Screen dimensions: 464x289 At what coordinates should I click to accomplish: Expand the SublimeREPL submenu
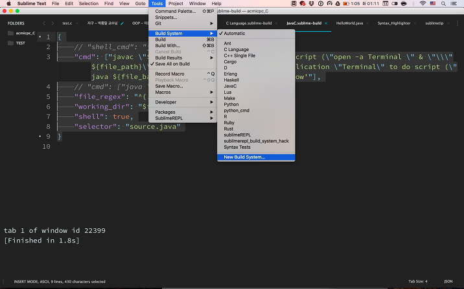183,118
